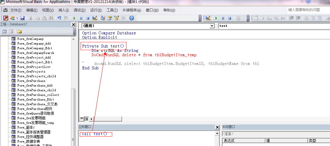Image resolution: width=330 pixels, height=146 pixels.
Task: Close the 立即窗口 Immediate window
Action: point(217,127)
